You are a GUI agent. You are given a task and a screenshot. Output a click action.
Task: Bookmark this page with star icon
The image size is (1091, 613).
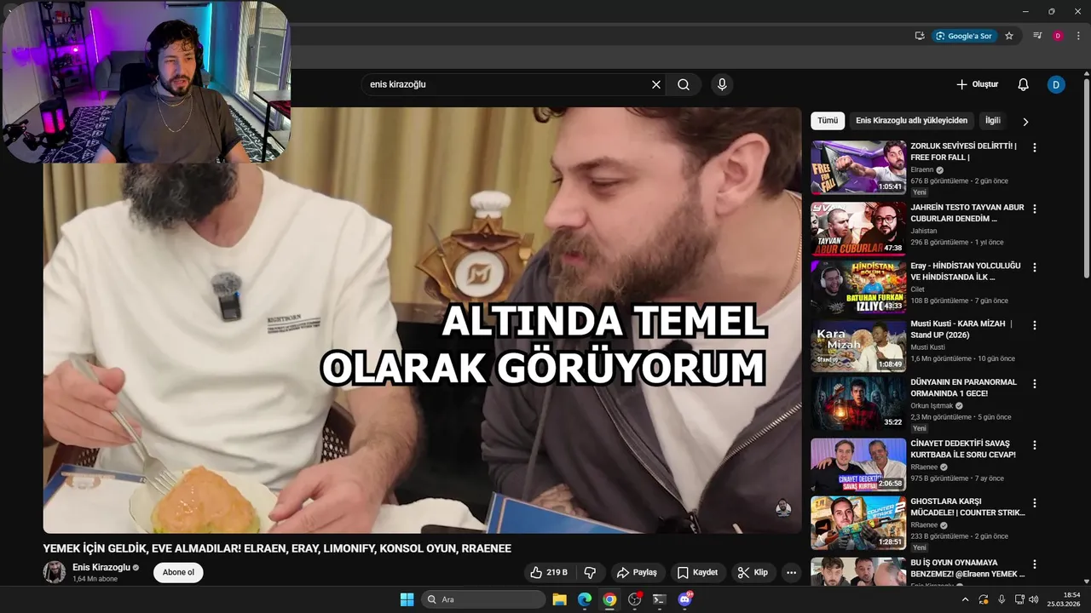pyautogui.click(x=1009, y=36)
